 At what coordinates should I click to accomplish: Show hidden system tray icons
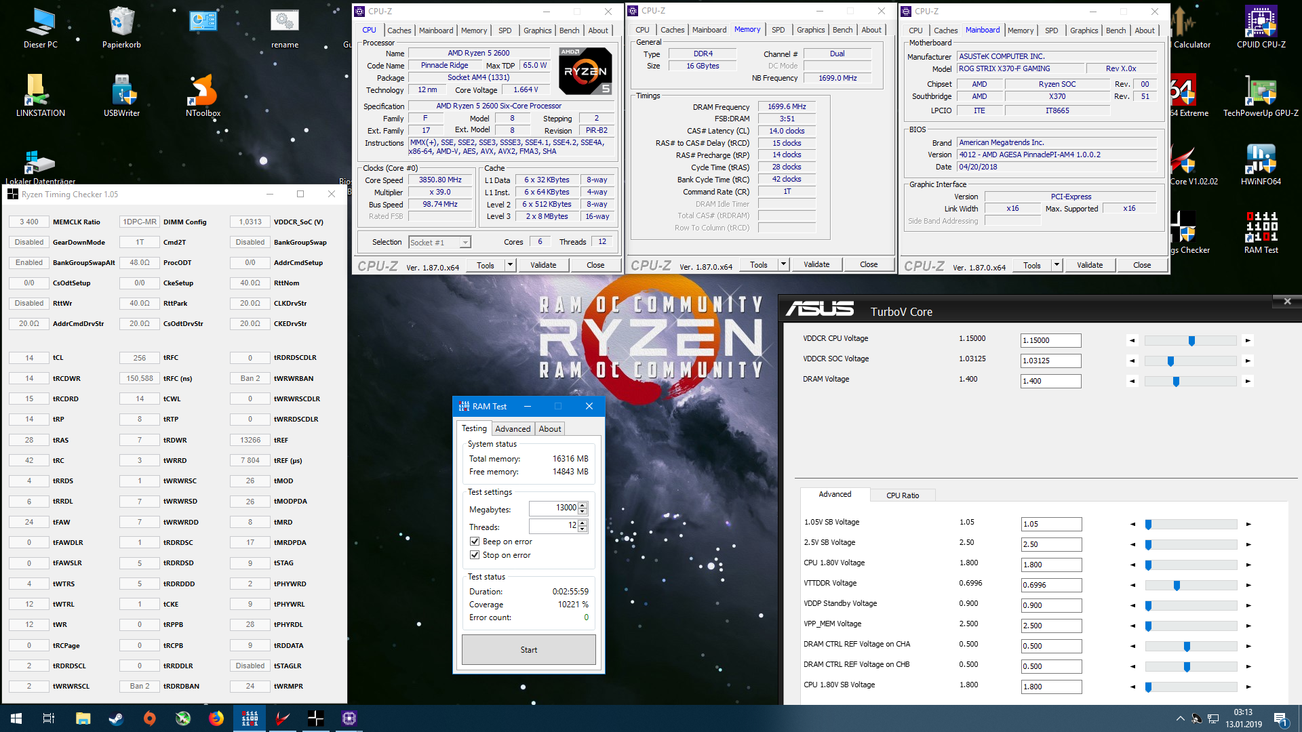(x=1181, y=718)
